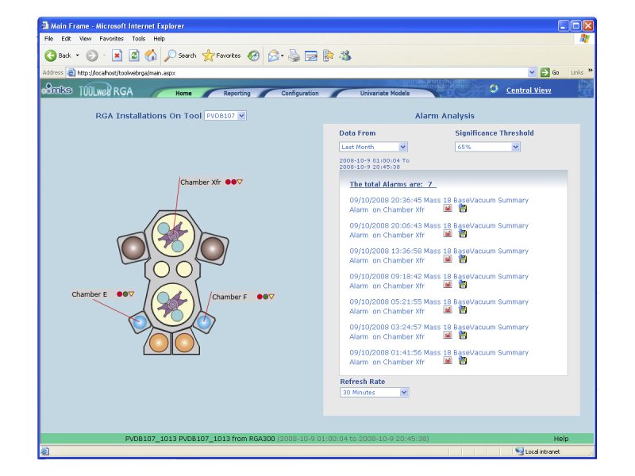
Task: Click save icon for 09:18:42 alarm
Action: [463, 286]
